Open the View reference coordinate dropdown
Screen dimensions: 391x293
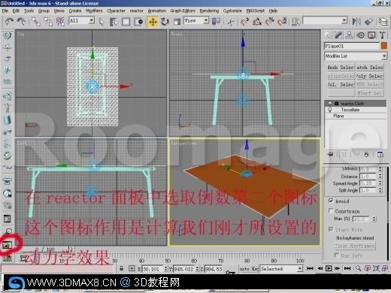coord(196,20)
